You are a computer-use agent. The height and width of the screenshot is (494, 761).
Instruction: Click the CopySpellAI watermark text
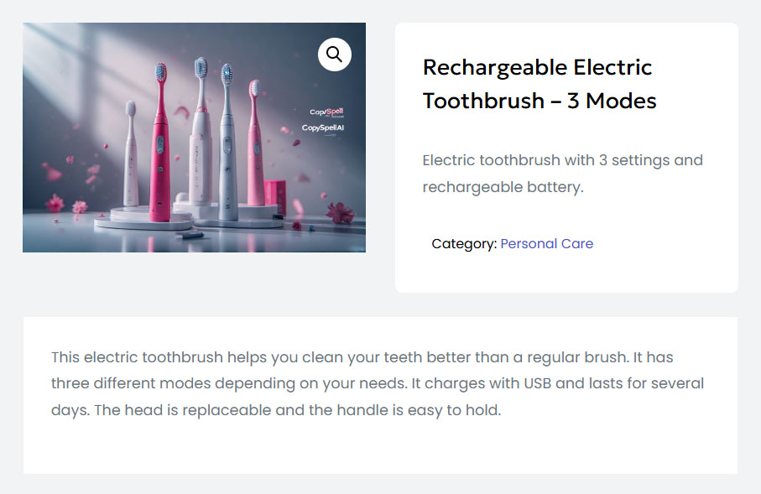tap(323, 128)
